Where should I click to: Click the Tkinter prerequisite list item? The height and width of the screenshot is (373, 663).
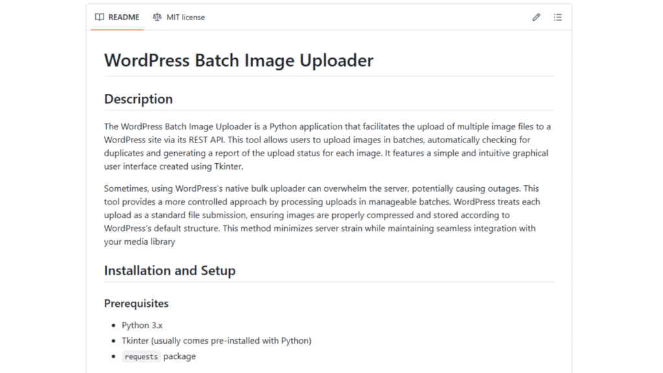click(216, 341)
